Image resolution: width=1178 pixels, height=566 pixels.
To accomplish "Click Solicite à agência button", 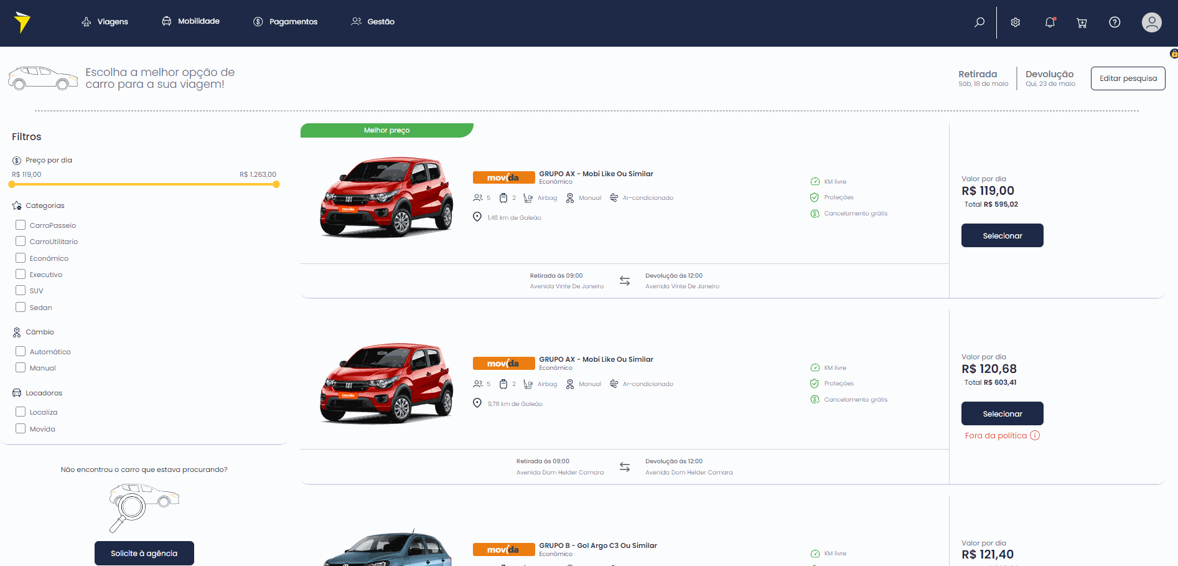I will (x=144, y=553).
